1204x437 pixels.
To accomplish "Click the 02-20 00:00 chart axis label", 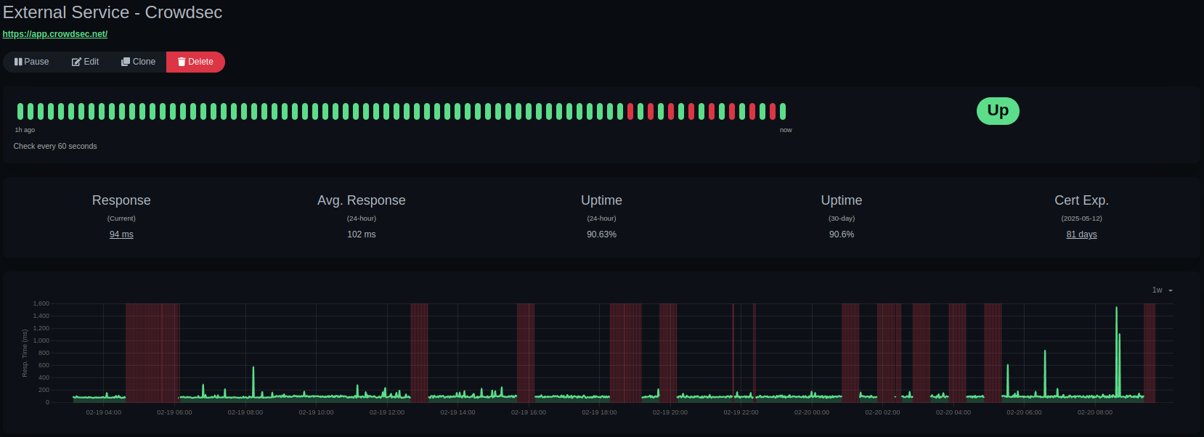I will coord(812,412).
